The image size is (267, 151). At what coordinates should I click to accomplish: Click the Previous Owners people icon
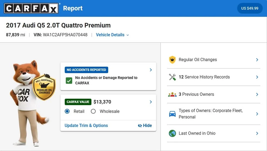[172, 94]
